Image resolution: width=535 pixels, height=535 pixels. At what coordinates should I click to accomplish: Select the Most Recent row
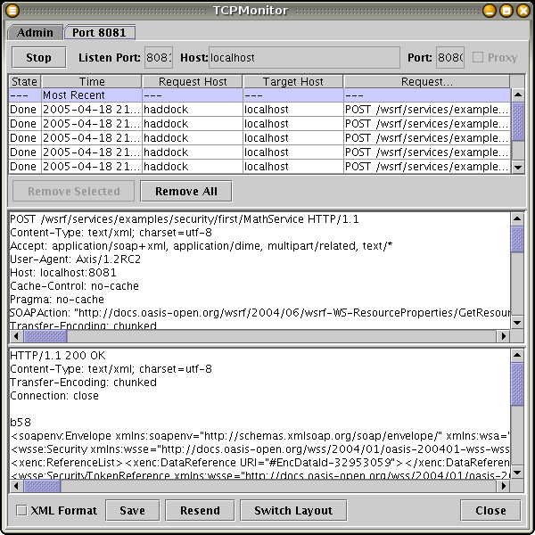point(259,95)
